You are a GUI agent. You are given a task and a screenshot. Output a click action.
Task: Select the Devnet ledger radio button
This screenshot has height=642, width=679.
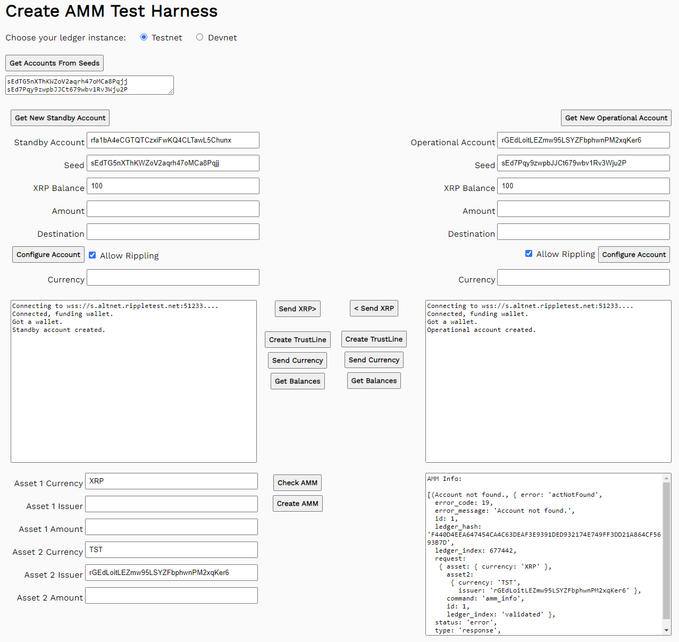[200, 37]
